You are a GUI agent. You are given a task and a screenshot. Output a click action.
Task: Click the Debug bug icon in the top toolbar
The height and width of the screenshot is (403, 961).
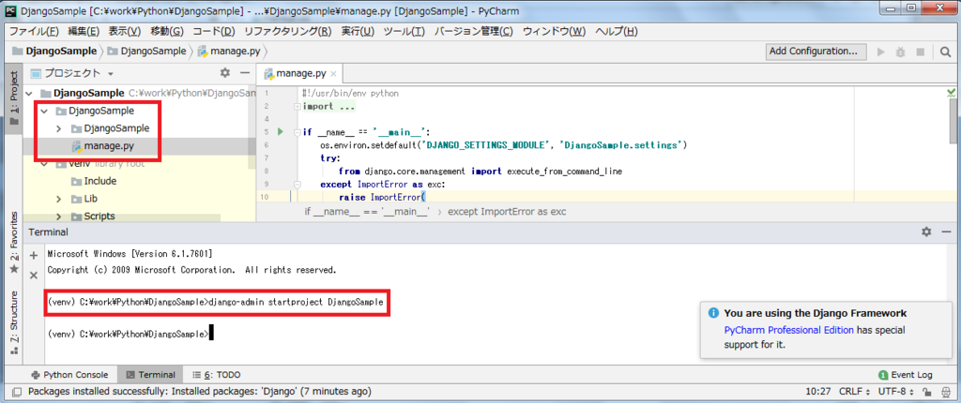900,52
